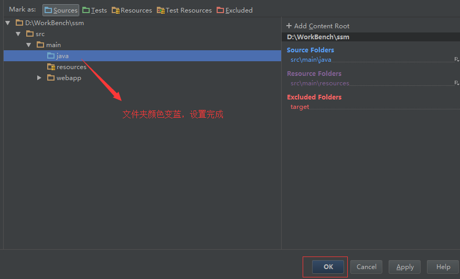Collapse the main folder node
Viewport: 460px width, 279px height.
pos(28,45)
